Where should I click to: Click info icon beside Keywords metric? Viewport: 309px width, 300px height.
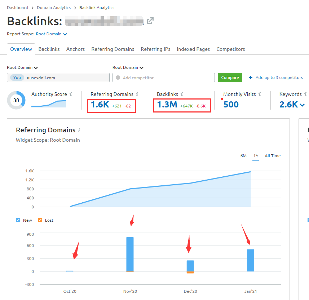(x=305, y=94)
